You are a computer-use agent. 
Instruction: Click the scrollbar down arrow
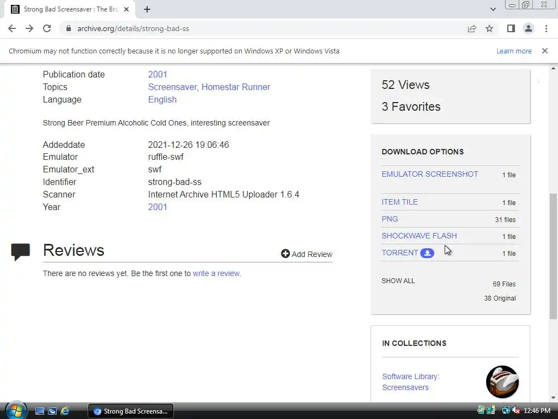coord(553,398)
